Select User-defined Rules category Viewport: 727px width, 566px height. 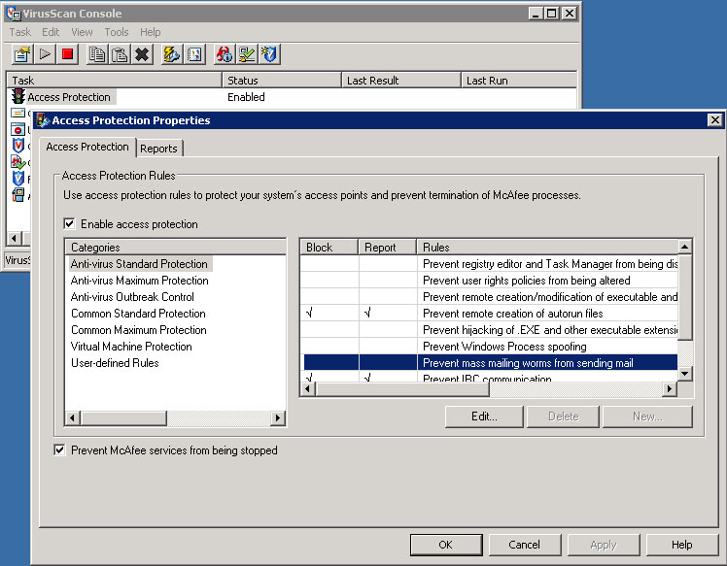[x=115, y=363]
